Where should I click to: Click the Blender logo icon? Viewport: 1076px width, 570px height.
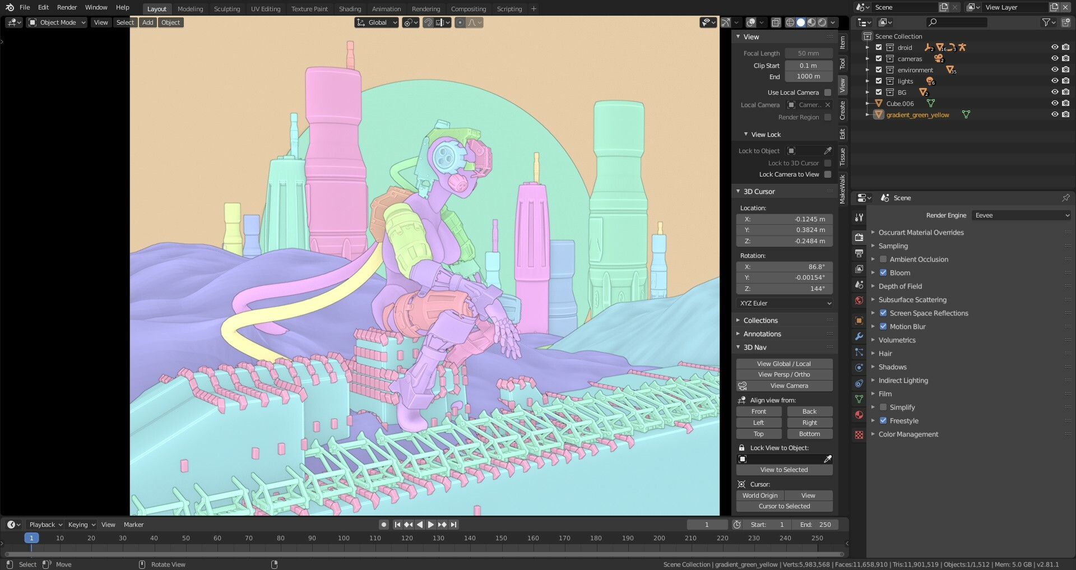coord(10,7)
